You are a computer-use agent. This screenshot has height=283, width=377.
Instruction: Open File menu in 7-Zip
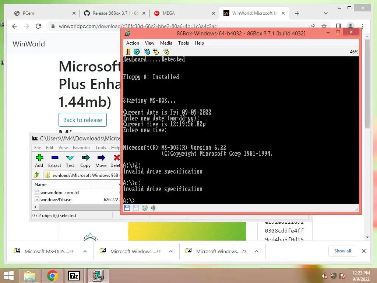pyautogui.click(x=38, y=147)
